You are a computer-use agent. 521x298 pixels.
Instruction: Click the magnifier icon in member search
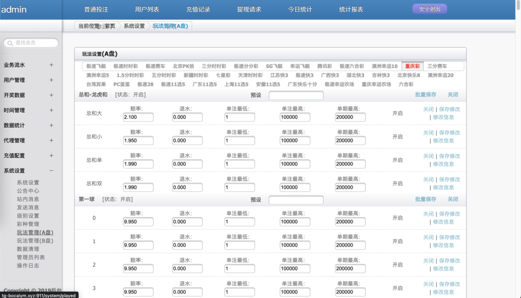click(9, 43)
